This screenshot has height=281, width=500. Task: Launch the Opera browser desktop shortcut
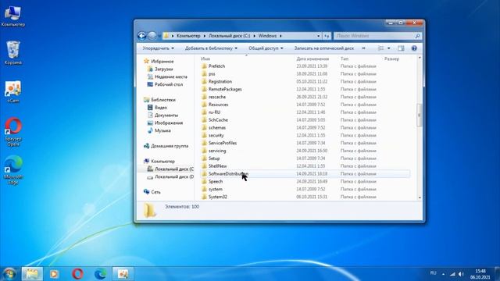click(x=13, y=132)
